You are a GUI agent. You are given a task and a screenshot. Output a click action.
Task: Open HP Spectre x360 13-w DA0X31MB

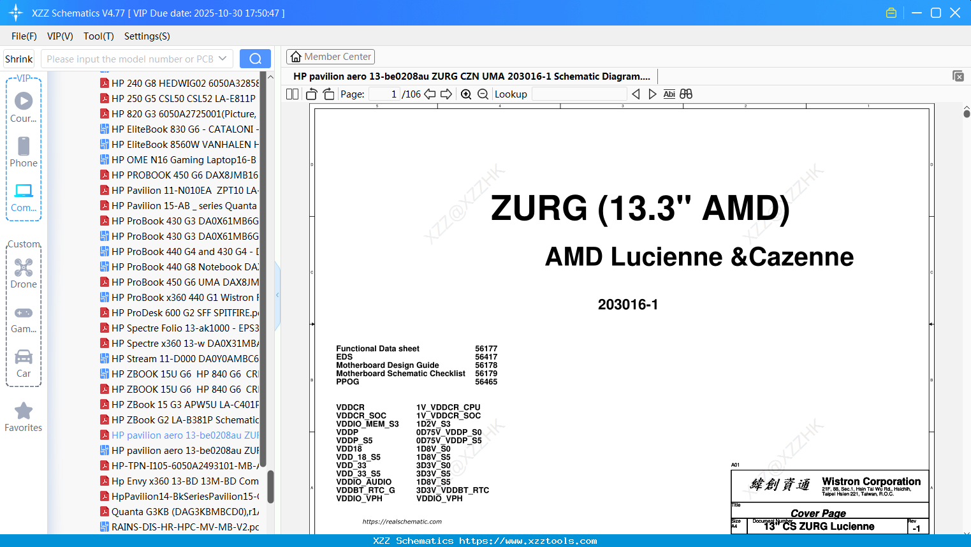point(180,343)
